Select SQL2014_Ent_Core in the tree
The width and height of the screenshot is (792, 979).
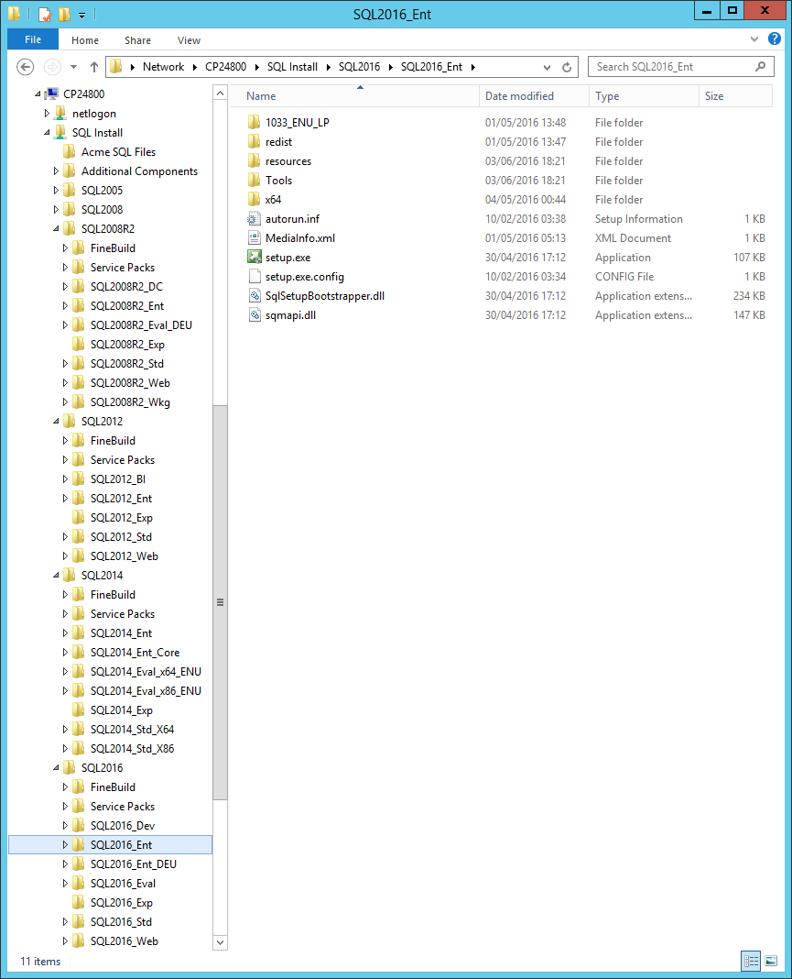[135, 652]
